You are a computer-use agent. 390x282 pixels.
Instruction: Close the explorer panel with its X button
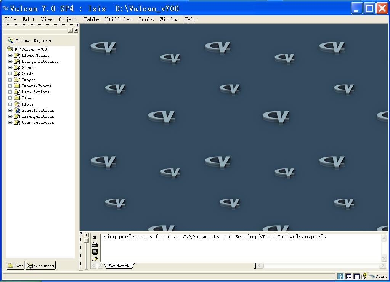coord(76,30)
